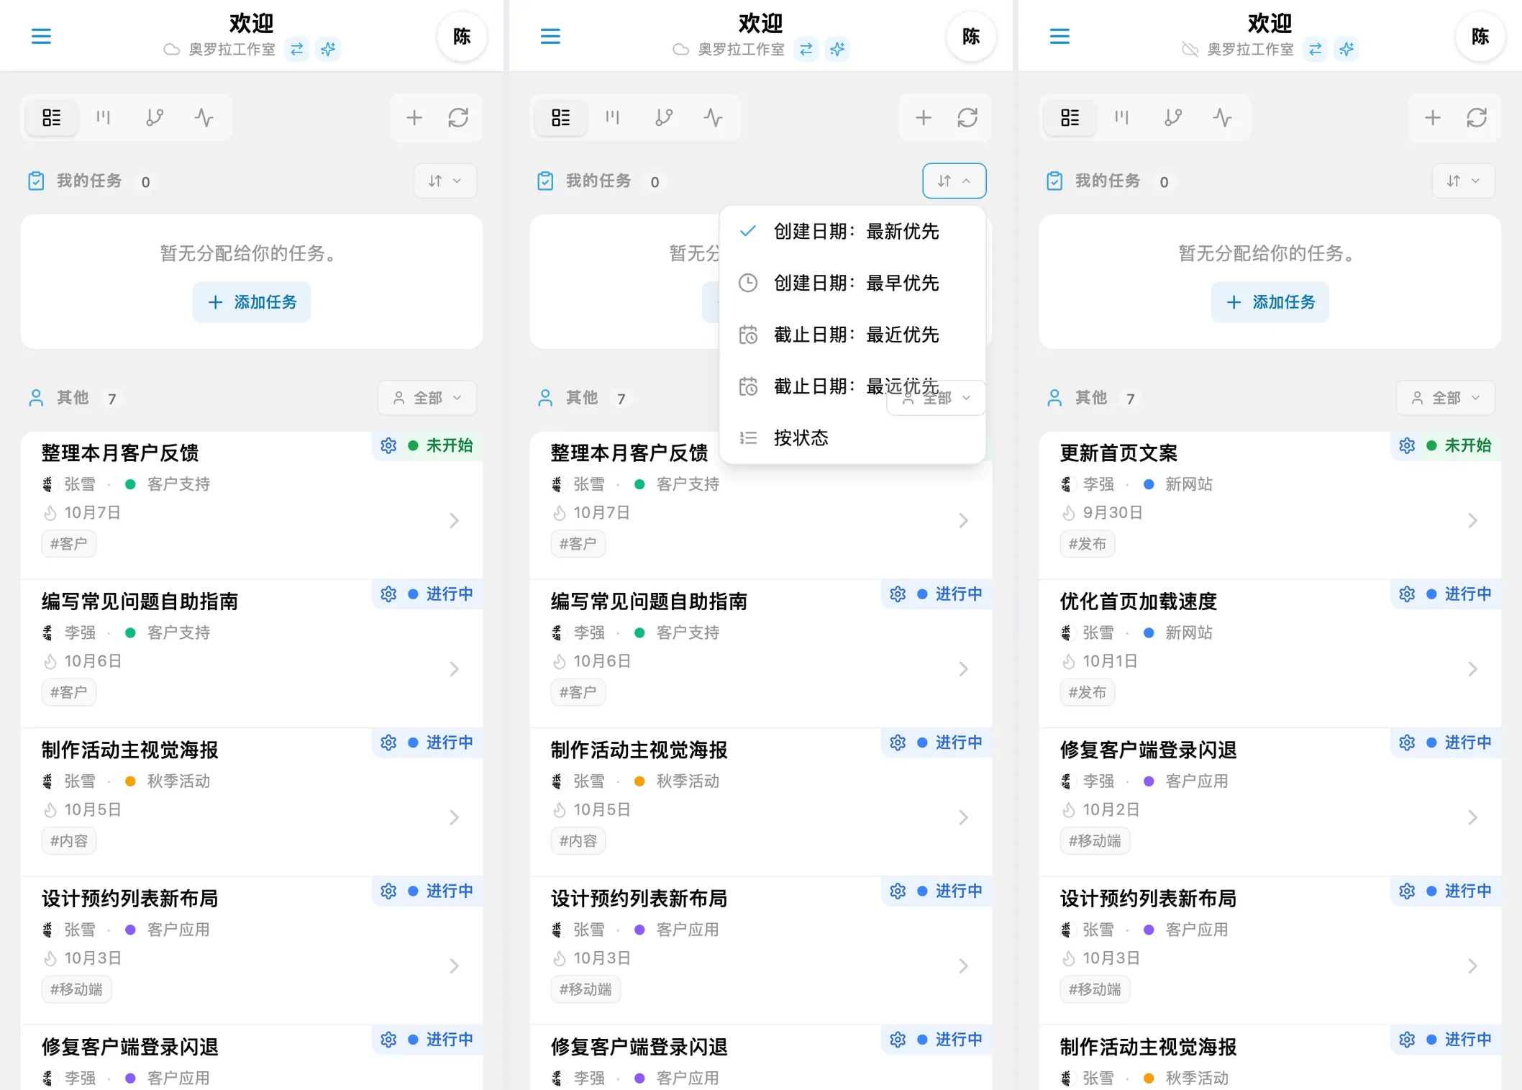
Task: Open 陈 avatar in middle panel
Action: click(971, 36)
